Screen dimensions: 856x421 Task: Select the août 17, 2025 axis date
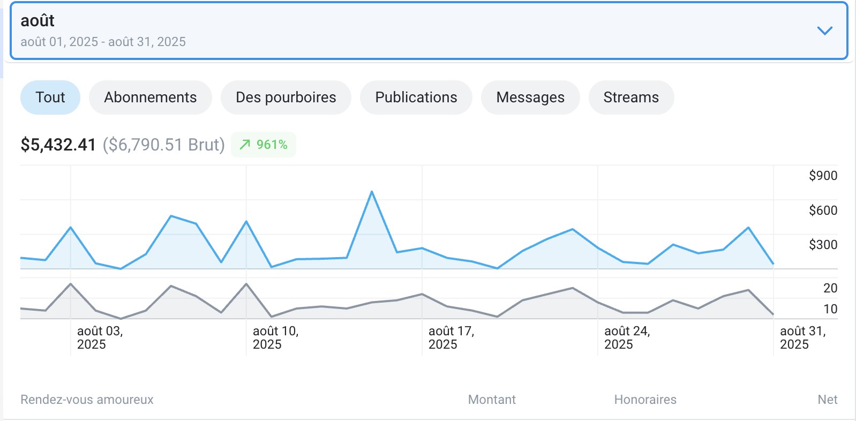pos(451,337)
